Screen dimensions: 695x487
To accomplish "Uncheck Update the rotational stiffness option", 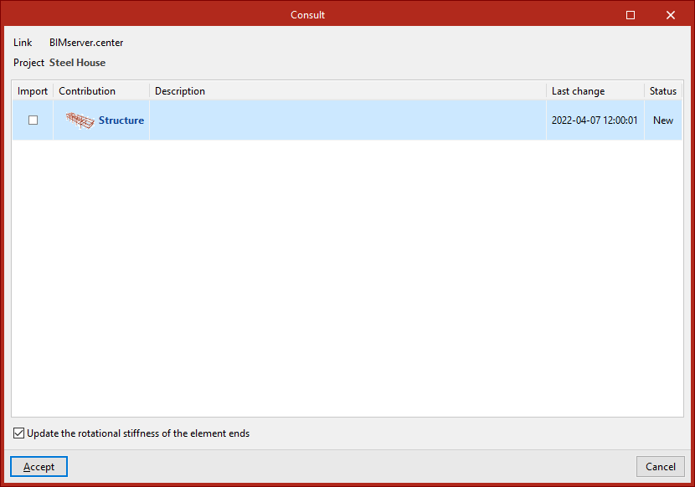I will click(19, 433).
